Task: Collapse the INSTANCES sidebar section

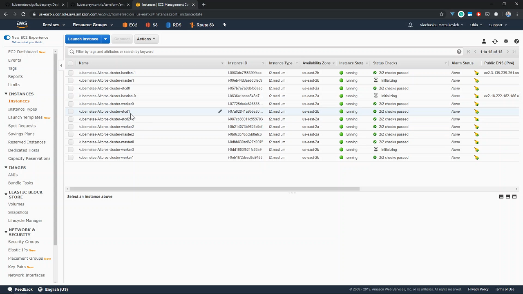Action: tap(6, 94)
